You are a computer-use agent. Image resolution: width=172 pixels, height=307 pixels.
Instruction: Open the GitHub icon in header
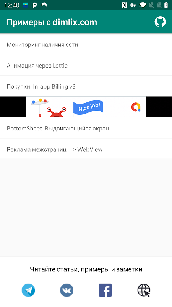click(160, 22)
